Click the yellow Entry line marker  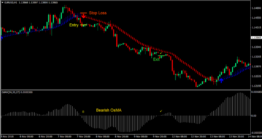coord(84,25)
